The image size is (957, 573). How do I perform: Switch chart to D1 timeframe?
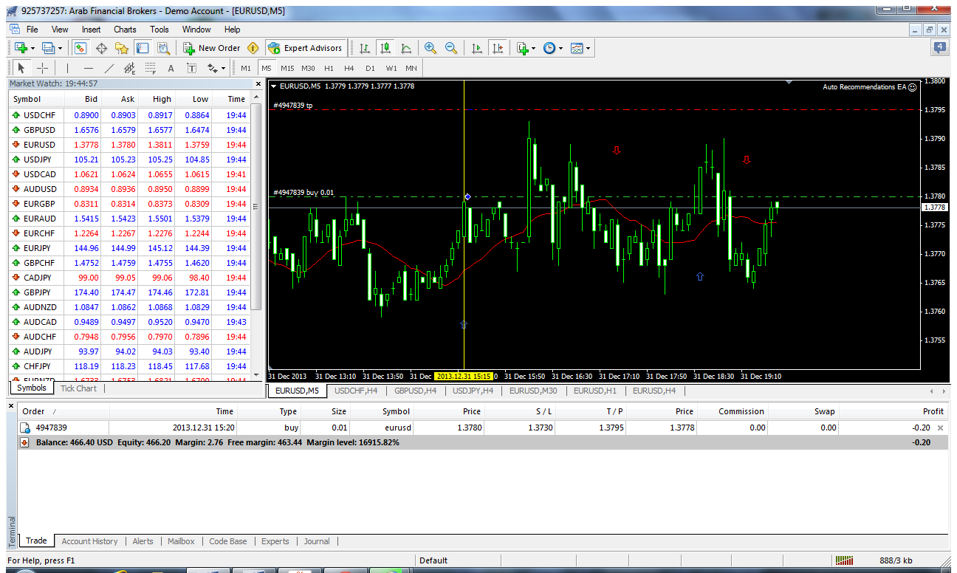coord(370,68)
